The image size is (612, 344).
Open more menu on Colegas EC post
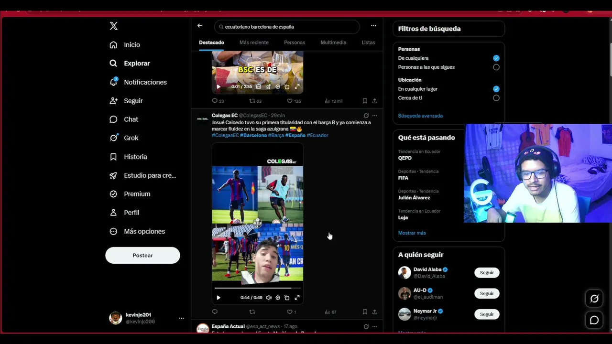(x=374, y=116)
